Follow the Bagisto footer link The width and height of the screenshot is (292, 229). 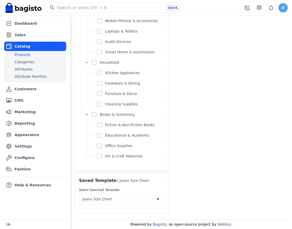159,224
